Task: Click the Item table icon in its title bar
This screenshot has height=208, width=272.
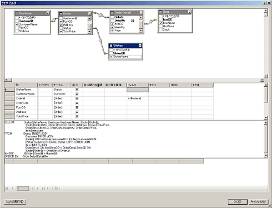Action: (x=160, y=12)
